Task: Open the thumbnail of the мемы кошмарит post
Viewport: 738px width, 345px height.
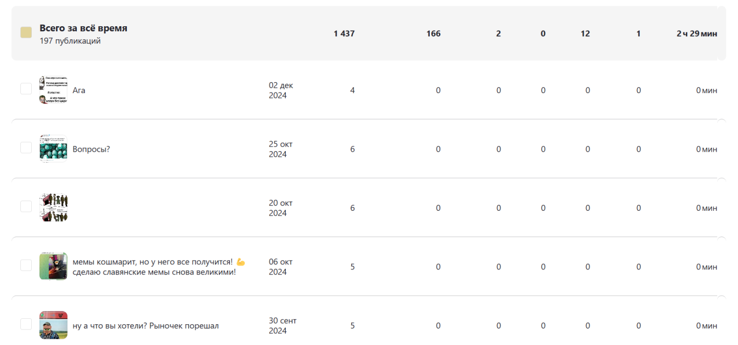Action: (53, 267)
